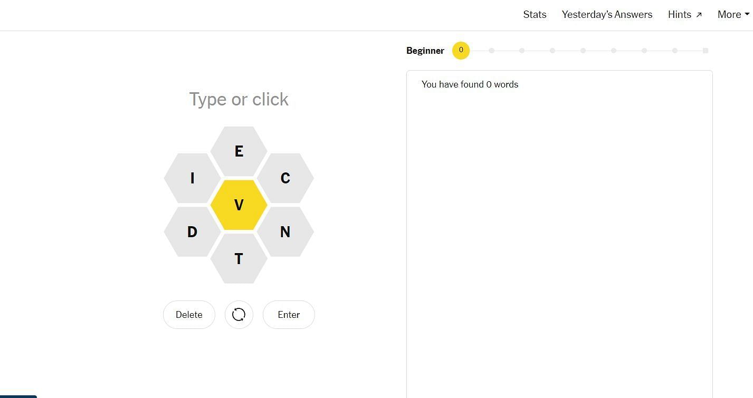Screen dimensions: 753x398
Task: Pick the N letter hexagon
Action: click(x=285, y=231)
